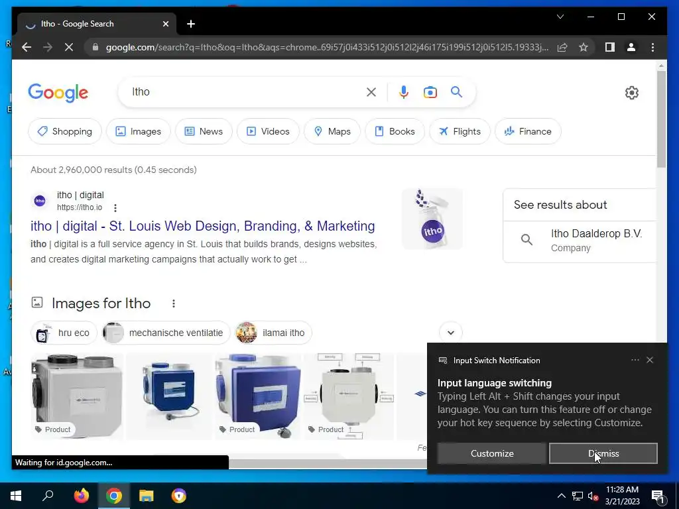Open taskbar search magnifier
Image resolution: width=679 pixels, height=509 pixels.
coord(48,496)
